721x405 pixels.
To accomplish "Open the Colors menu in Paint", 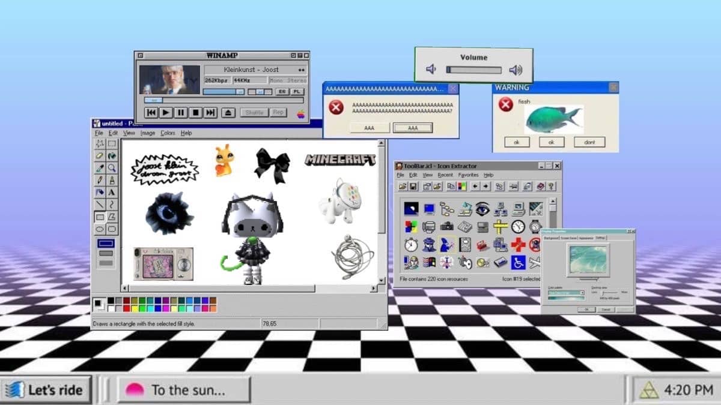I will pos(168,133).
